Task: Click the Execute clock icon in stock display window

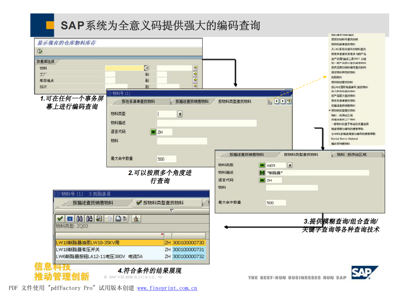Action: click(40, 51)
